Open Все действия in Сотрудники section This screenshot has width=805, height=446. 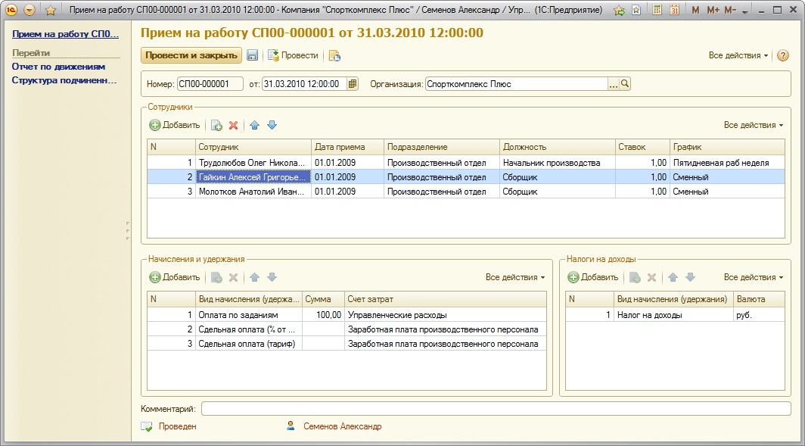tap(753, 125)
